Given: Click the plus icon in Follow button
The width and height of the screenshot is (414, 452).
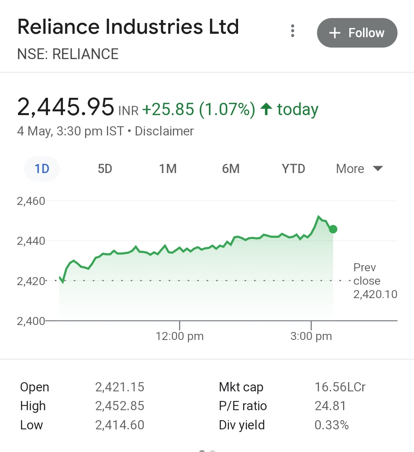Looking at the screenshot, I should (x=335, y=33).
